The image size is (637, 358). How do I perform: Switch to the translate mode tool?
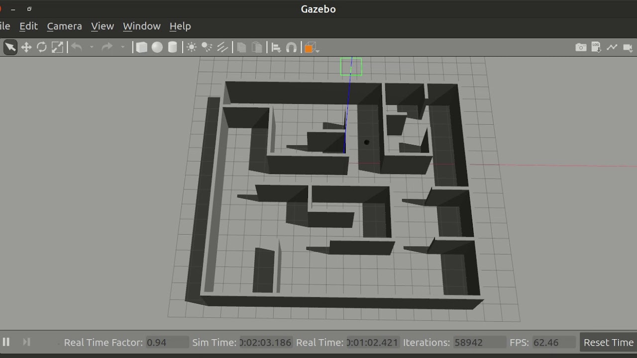click(x=26, y=47)
